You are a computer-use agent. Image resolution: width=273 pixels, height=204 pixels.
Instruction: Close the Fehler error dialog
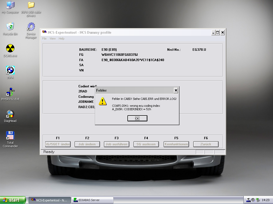[x=176, y=91]
